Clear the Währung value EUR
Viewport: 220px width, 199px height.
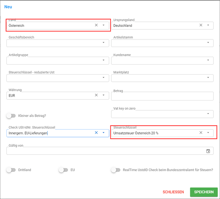click(x=96, y=95)
